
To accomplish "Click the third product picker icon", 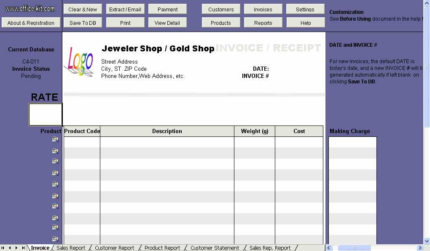I will pos(55,161).
